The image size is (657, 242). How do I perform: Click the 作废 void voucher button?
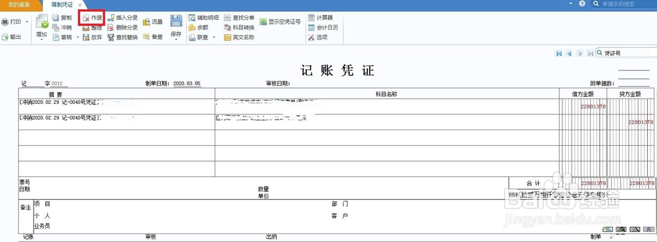click(x=92, y=18)
